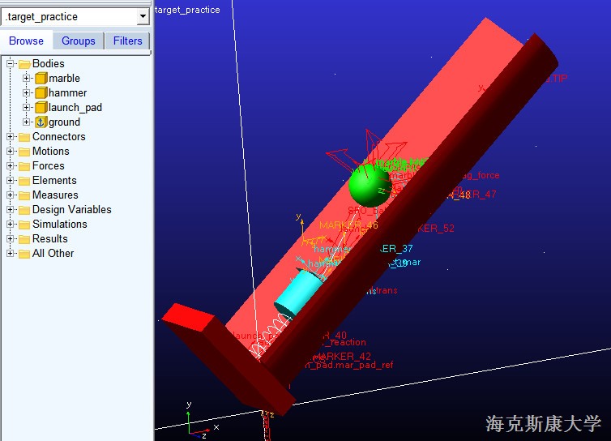Switch to the Groups tab
Image resolution: width=611 pixels, height=441 pixels.
[x=78, y=41]
